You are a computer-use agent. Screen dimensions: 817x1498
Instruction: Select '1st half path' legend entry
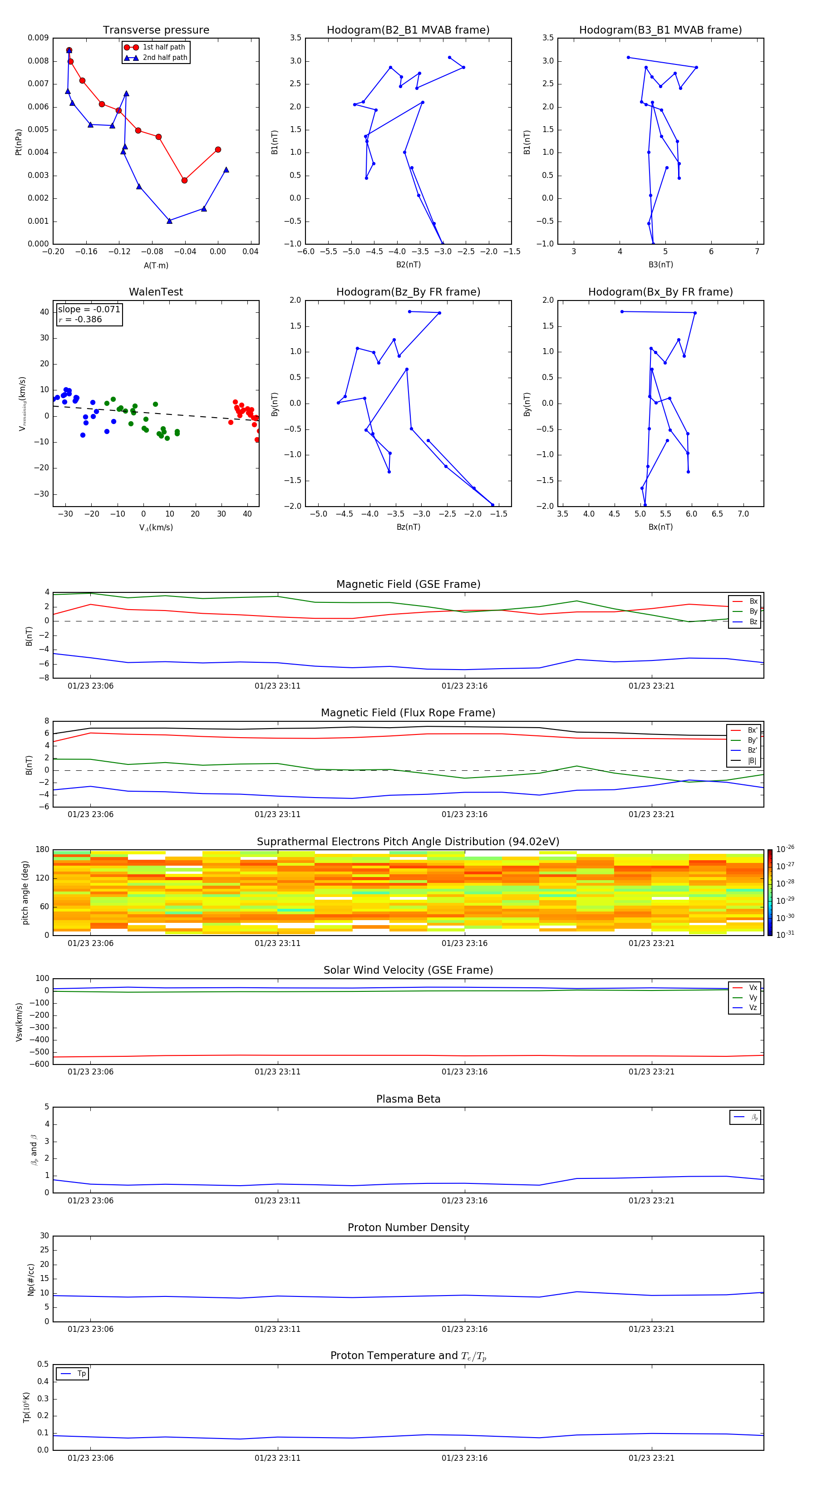[x=155, y=47]
